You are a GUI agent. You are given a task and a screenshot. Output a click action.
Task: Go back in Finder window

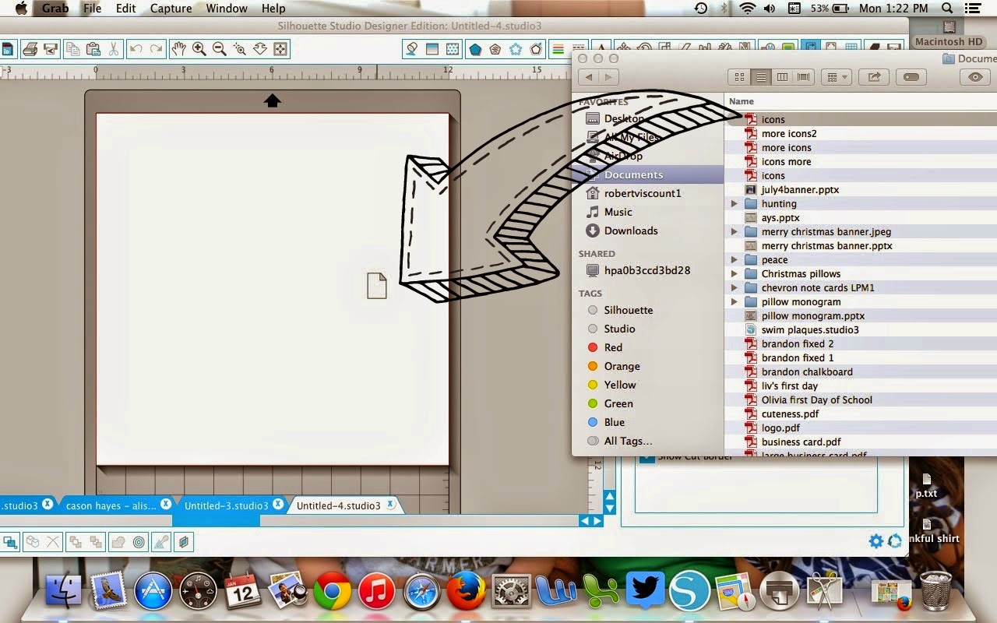click(x=589, y=77)
